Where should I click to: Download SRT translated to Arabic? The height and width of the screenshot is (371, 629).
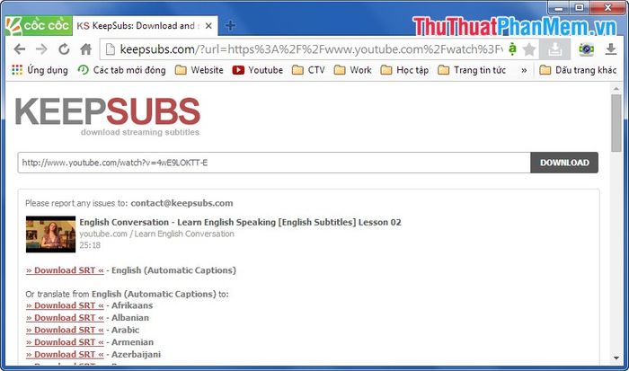pyautogui.click(x=65, y=330)
